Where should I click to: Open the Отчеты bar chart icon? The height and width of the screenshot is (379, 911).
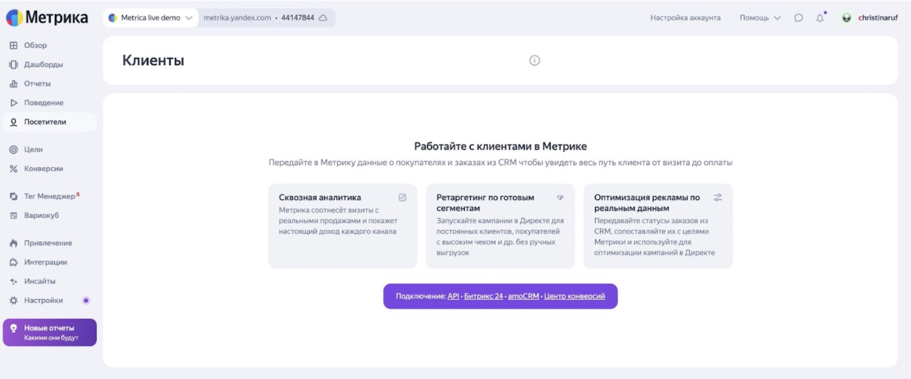click(13, 83)
